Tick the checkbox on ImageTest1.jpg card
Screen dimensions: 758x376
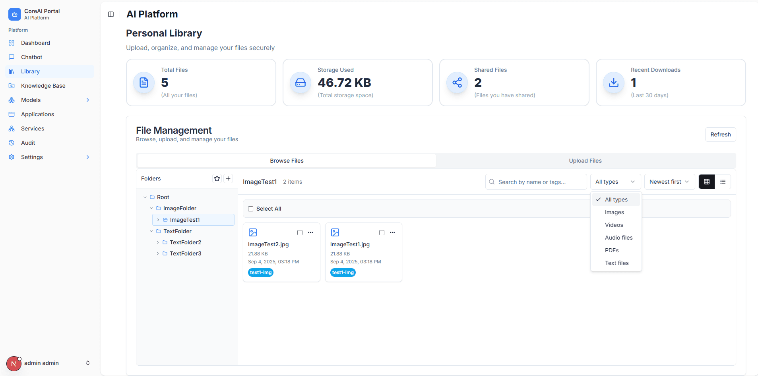[x=382, y=233]
